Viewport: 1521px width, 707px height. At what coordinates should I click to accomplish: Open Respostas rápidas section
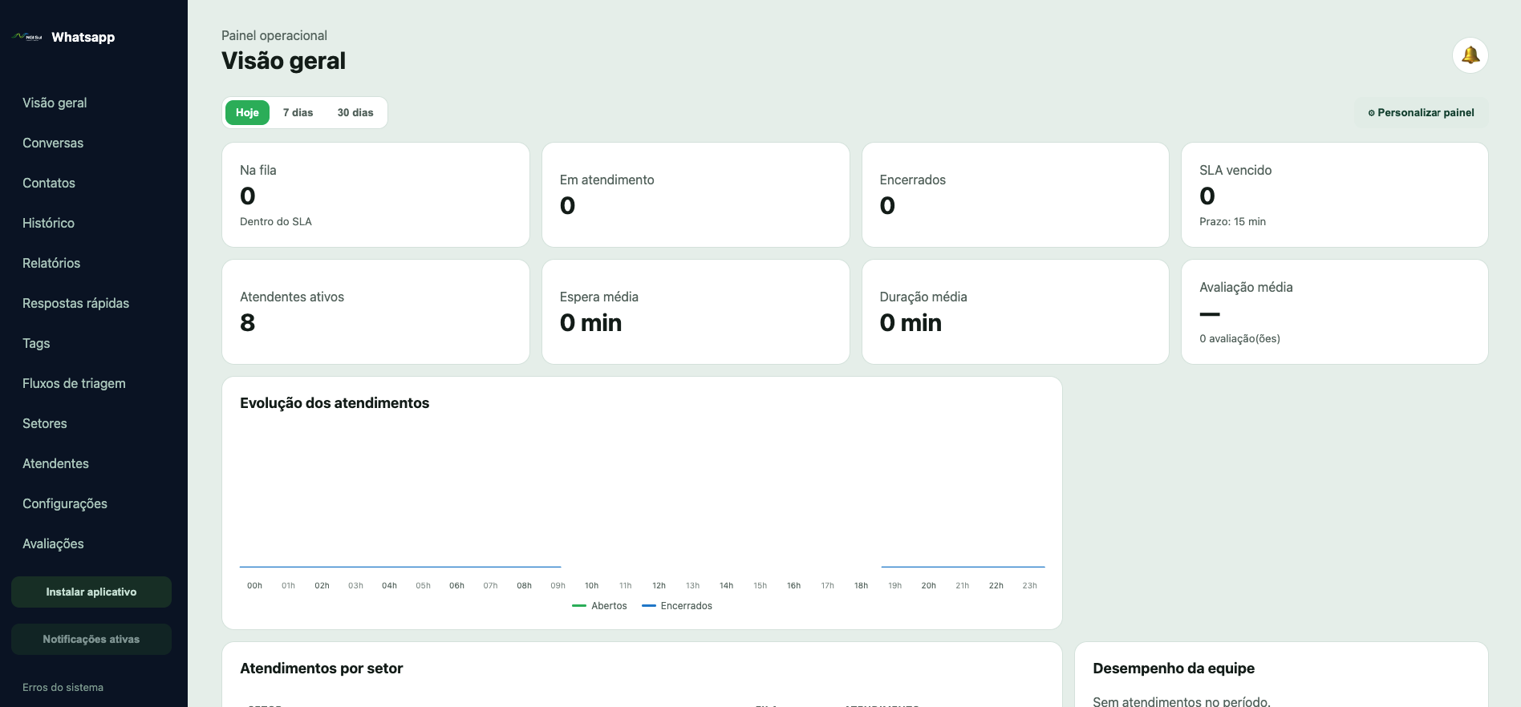point(75,303)
